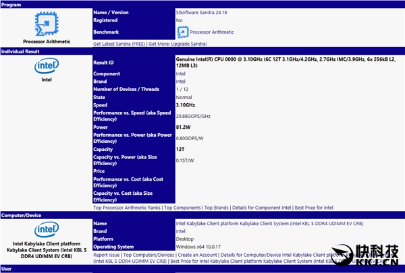Follow Get More: Upgrade Sandra! link
This screenshot has height=273, width=405.
(178, 44)
